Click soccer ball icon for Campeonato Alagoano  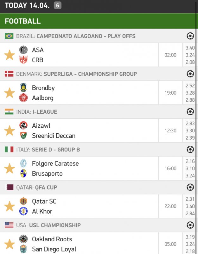(190, 36)
